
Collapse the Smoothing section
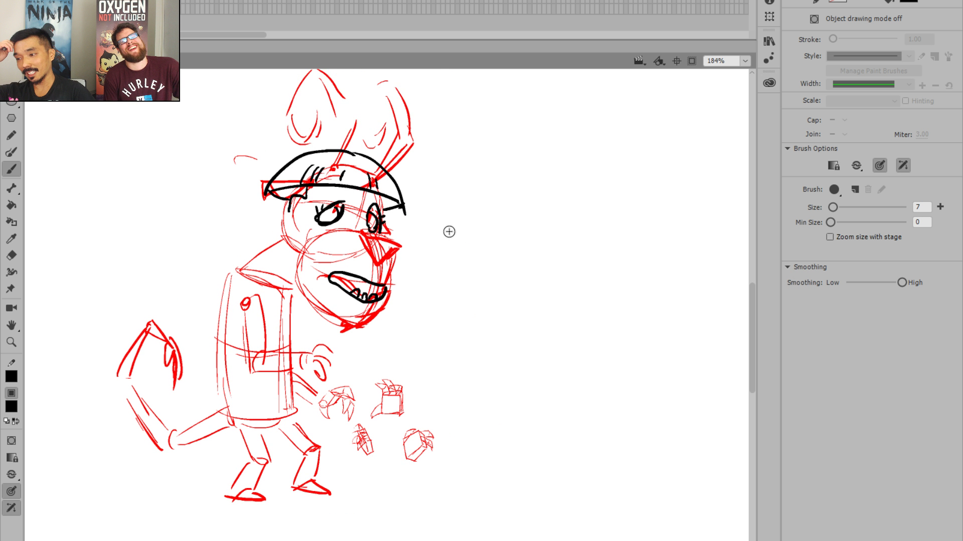787,267
